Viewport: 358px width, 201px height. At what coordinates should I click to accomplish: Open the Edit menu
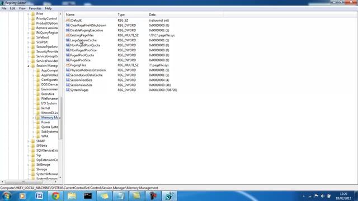pyautogui.click(x=12, y=8)
